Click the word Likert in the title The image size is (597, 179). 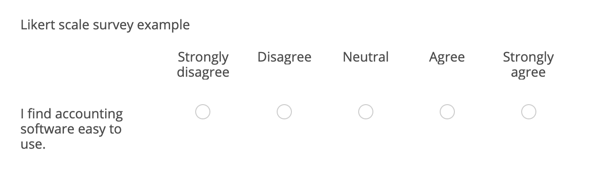point(36,25)
